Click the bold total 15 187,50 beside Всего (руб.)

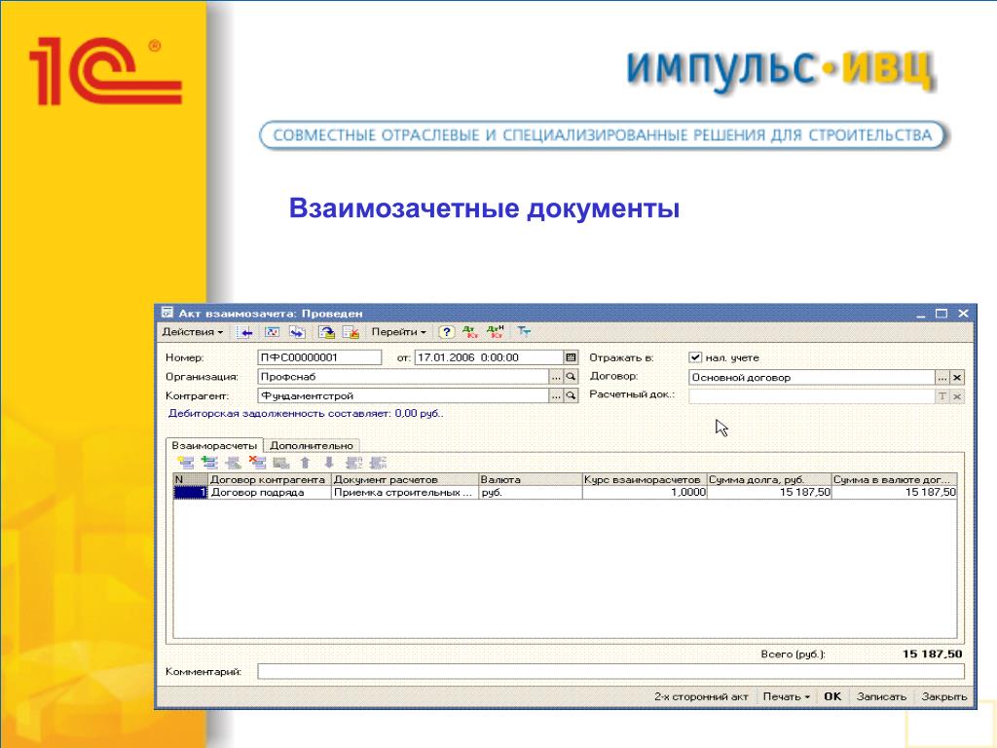(x=932, y=654)
